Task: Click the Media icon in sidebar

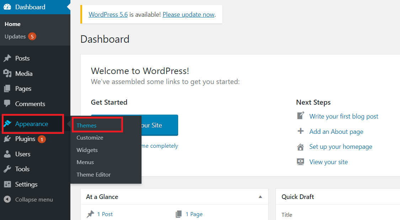Action: tap(7, 74)
